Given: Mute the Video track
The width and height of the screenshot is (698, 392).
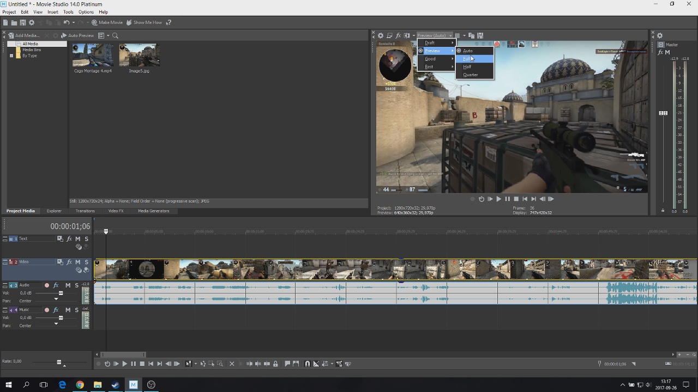Looking at the screenshot, I should tap(78, 262).
